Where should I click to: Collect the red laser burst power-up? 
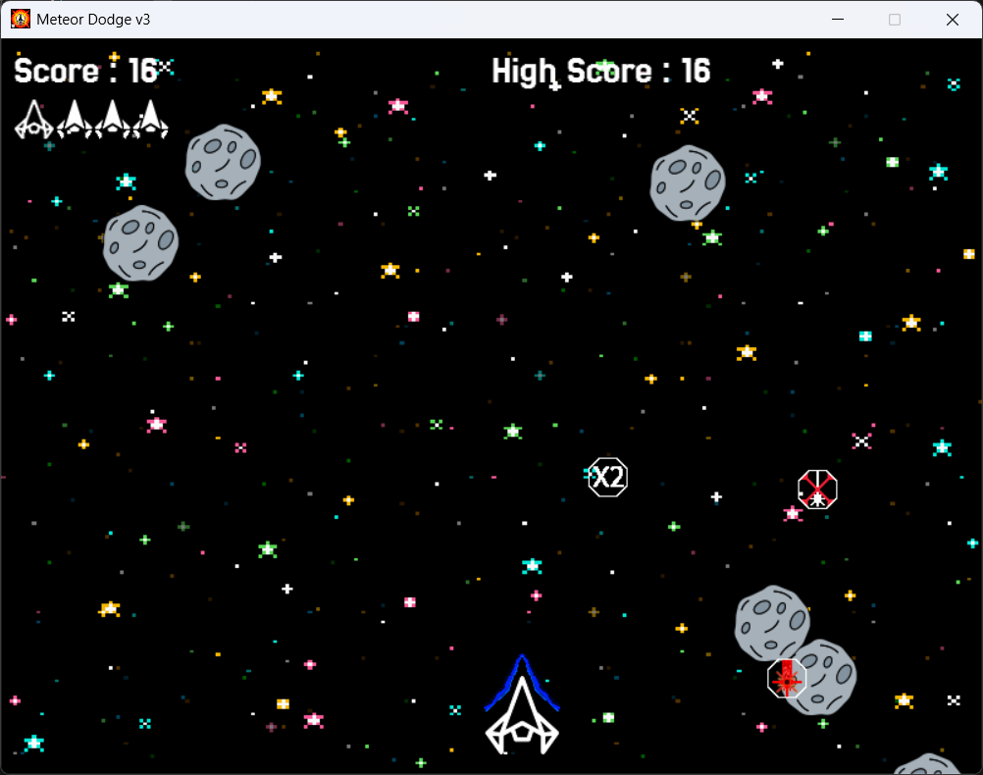787,679
